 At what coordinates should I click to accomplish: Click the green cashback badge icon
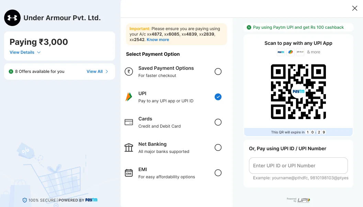coord(249,27)
